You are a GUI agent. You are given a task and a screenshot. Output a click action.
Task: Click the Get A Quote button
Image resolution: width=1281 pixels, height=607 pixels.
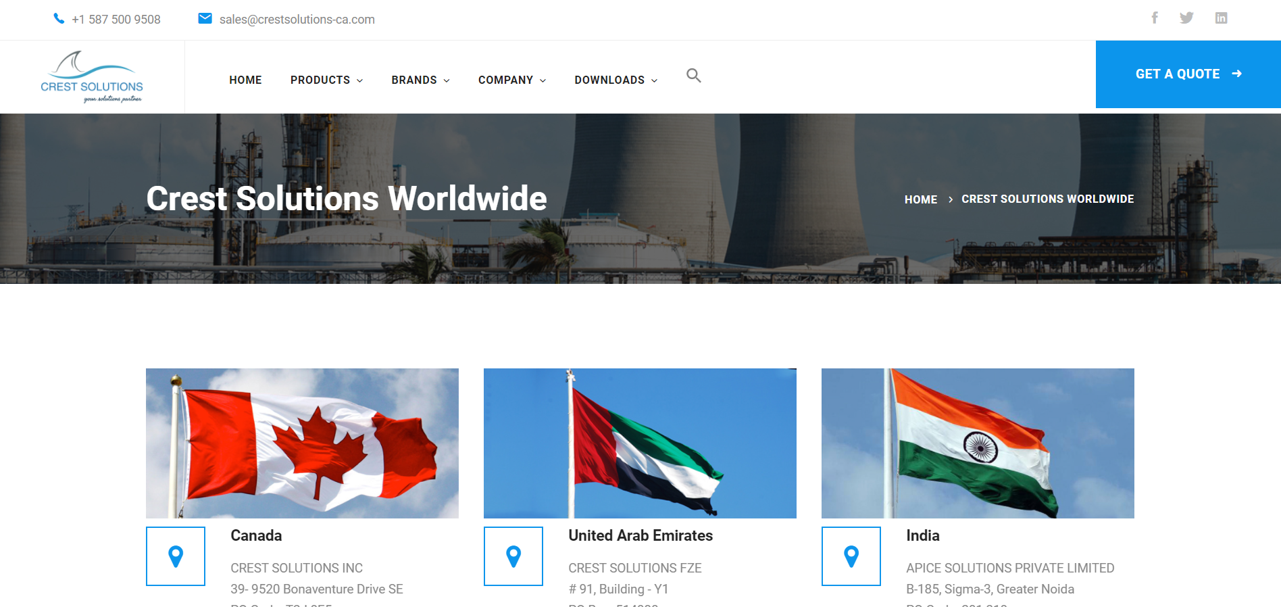coord(1188,74)
